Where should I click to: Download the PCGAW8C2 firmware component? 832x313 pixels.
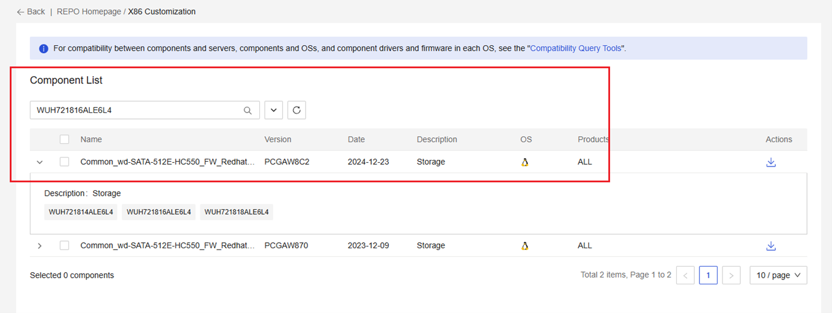[x=771, y=162]
